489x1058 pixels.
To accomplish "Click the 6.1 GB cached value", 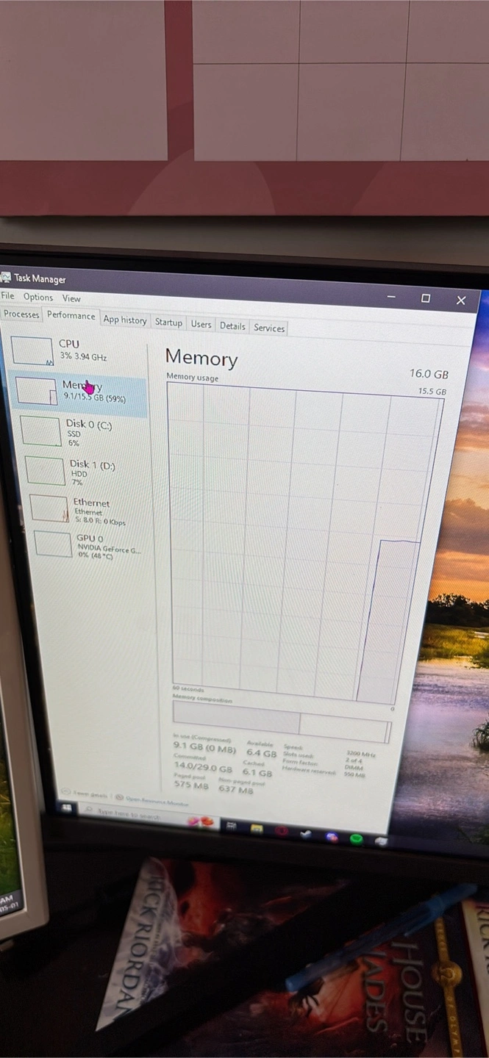I will click(257, 773).
